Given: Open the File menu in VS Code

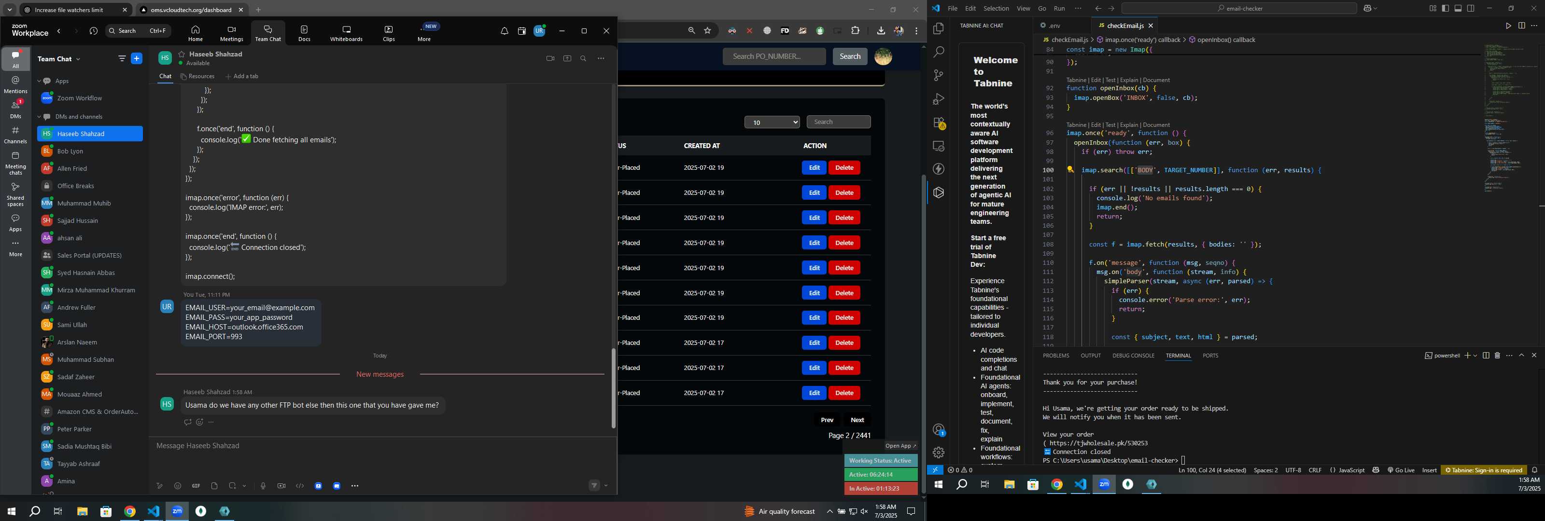Looking at the screenshot, I should point(953,8).
